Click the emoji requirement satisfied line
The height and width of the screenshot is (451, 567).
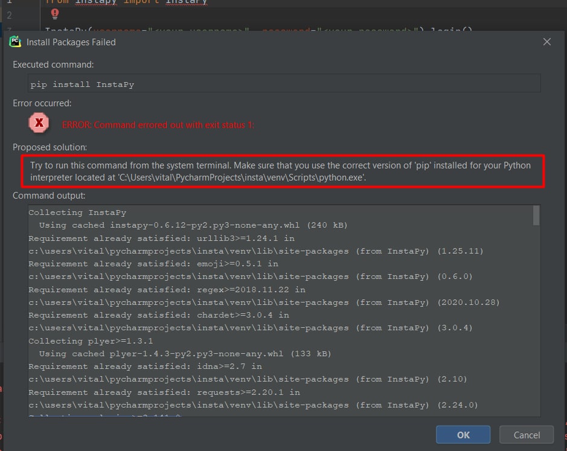click(x=153, y=264)
